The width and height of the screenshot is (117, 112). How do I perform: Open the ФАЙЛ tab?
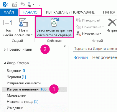[9, 12]
